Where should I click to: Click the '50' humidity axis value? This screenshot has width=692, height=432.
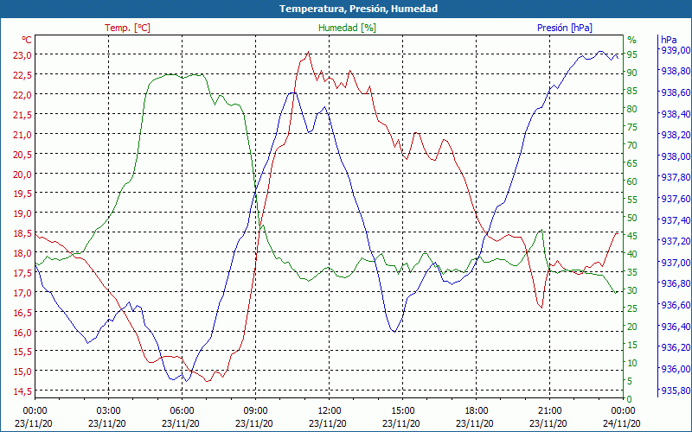(632, 218)
